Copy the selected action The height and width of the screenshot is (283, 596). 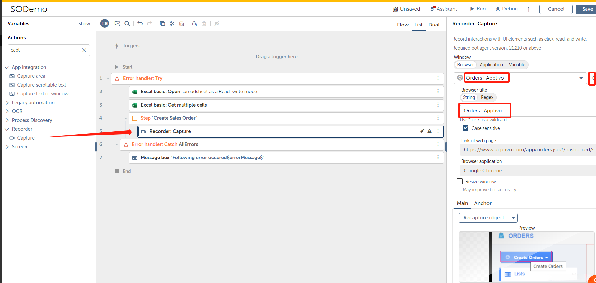pos(162,24)
